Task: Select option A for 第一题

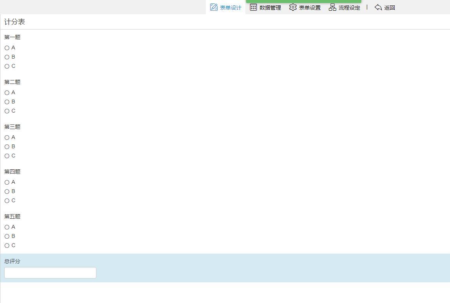Action: pyautogui.click(x=7, y=48)
